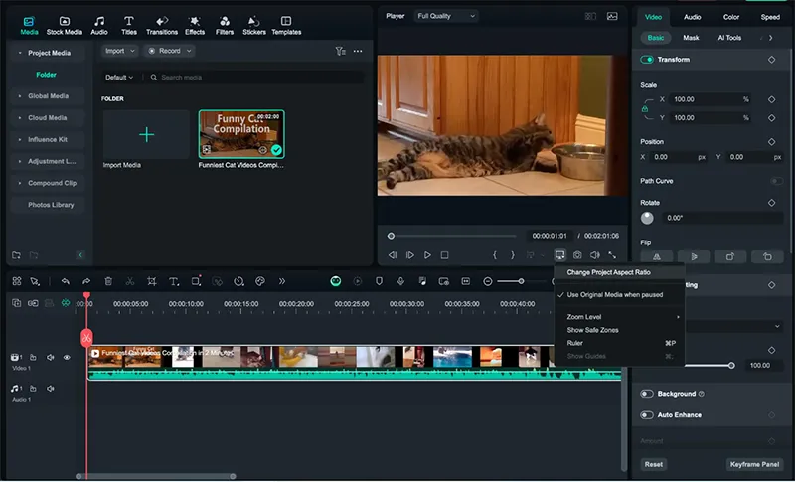Select the crop tool in timeline toolbar
This screenshot has width=795, height=482.
152,281
